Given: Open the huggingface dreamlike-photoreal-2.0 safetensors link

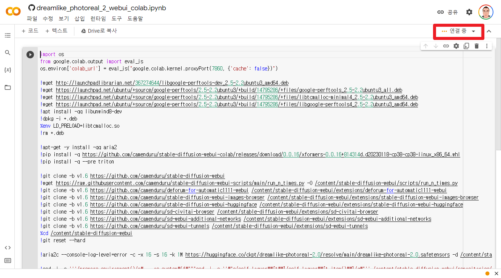Looking at the screenshot, I should [x=318, y=255].
